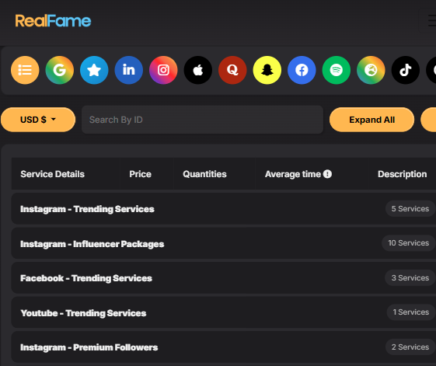Click the Price column header
436x366 pixels.
pos(147,174)
